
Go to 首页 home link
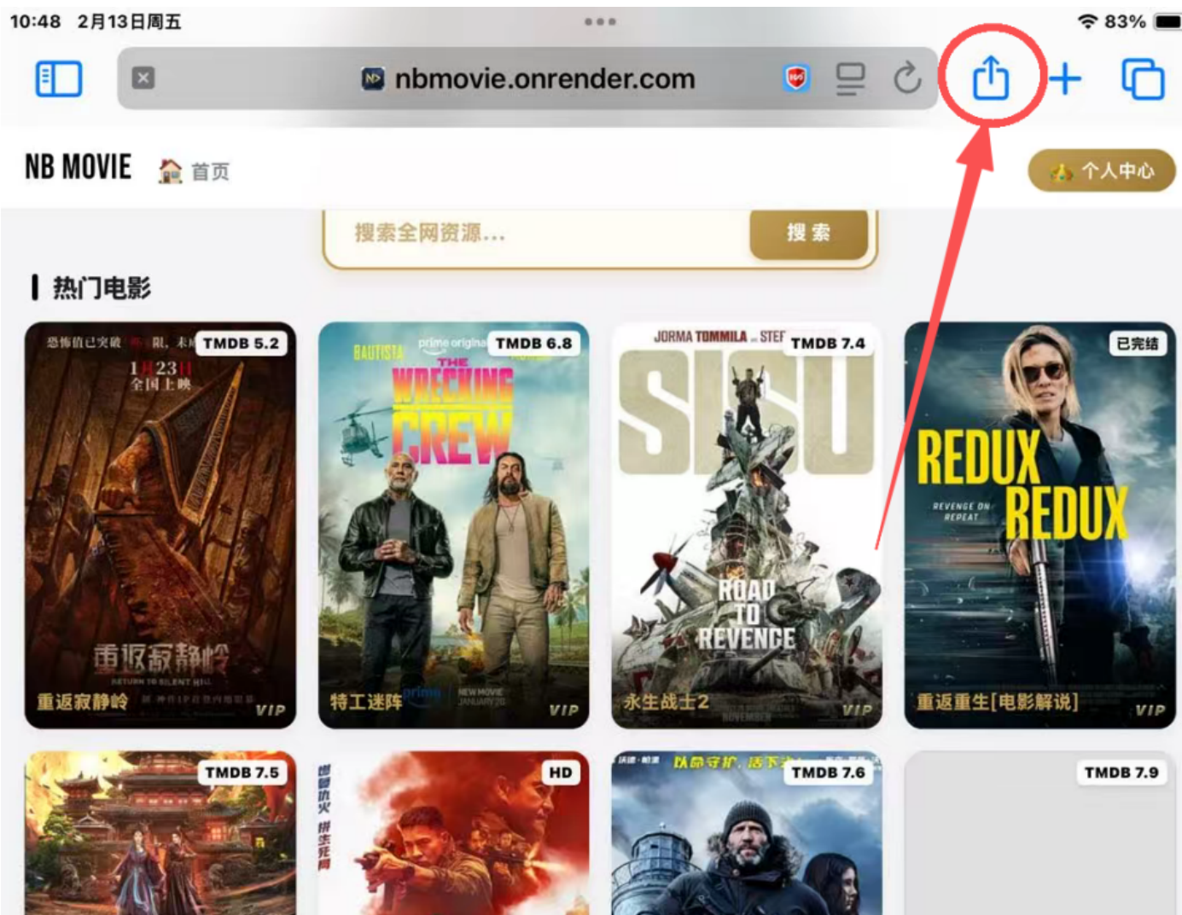click(195, 171)
